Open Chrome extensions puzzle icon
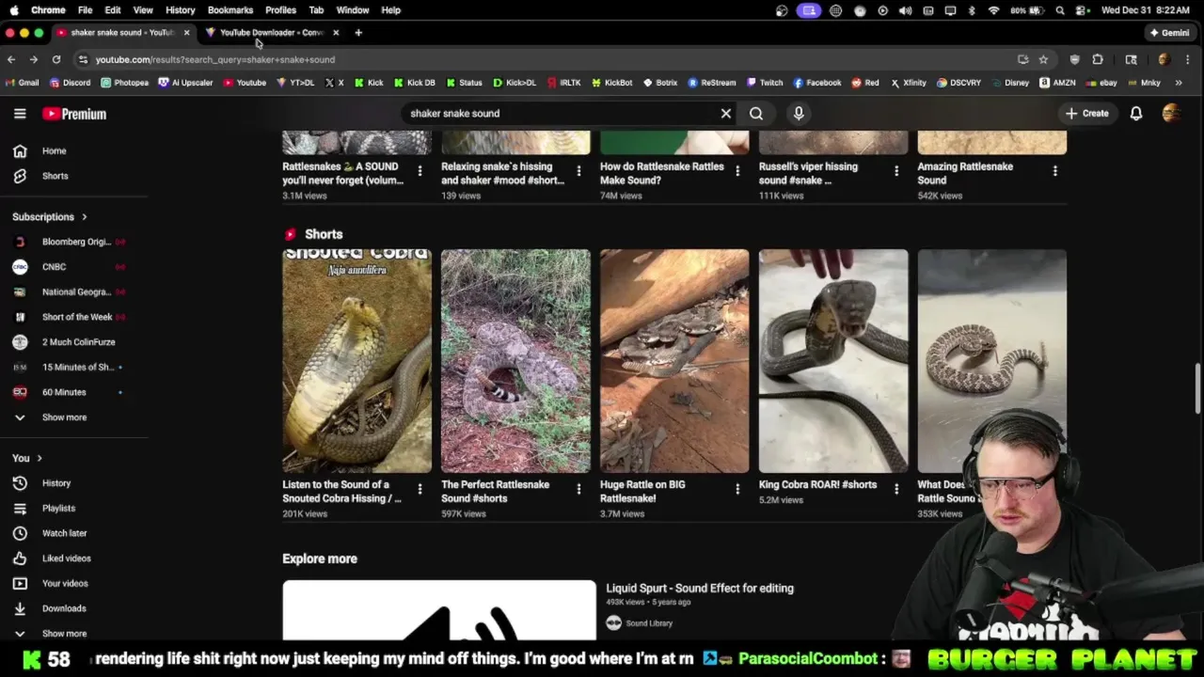The height and width of the screenshot is (677, 1204). (1098, 60)
